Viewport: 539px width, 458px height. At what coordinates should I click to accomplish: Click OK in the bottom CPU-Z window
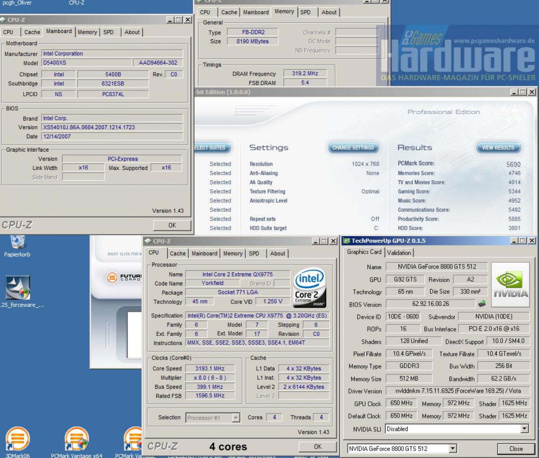[x=318, y=446]
